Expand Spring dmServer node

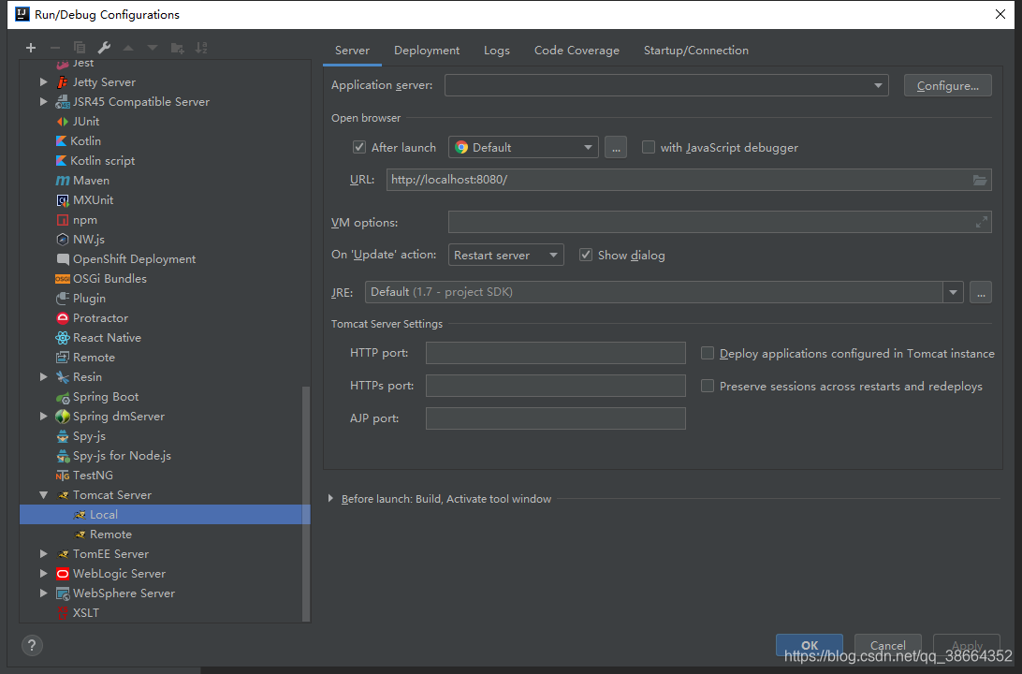pos(44,416)
